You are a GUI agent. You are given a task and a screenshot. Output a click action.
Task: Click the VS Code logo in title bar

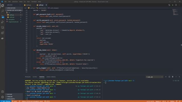coord(2,2)
